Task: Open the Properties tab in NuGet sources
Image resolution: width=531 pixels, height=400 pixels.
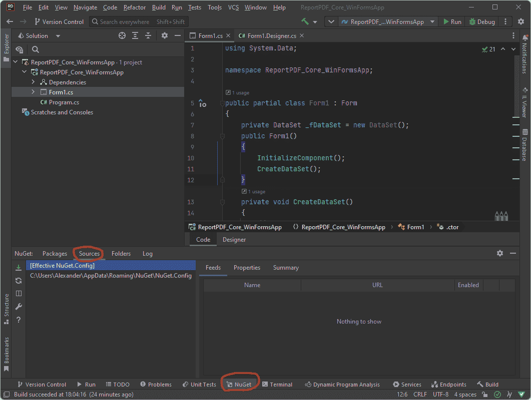Action: pos(247,268)
